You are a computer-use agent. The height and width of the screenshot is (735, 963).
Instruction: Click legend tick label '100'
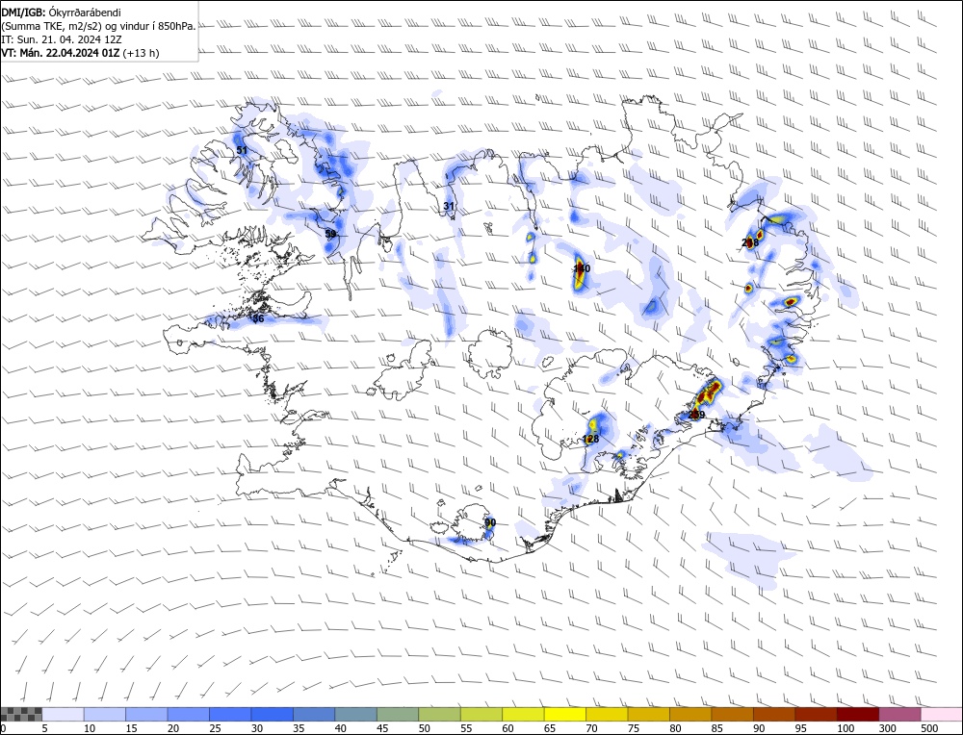pos(846,728)
